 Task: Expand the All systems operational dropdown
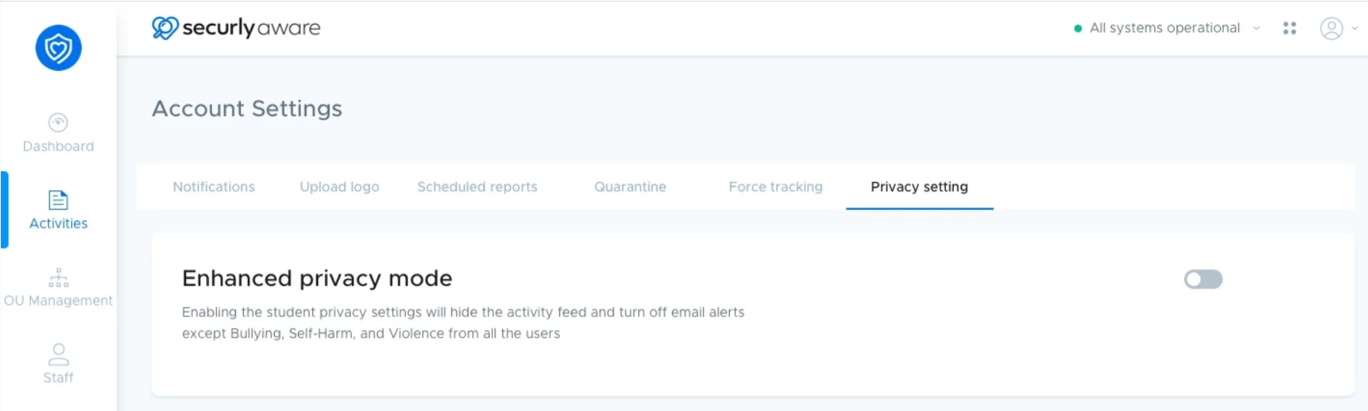coord(1256,29)
